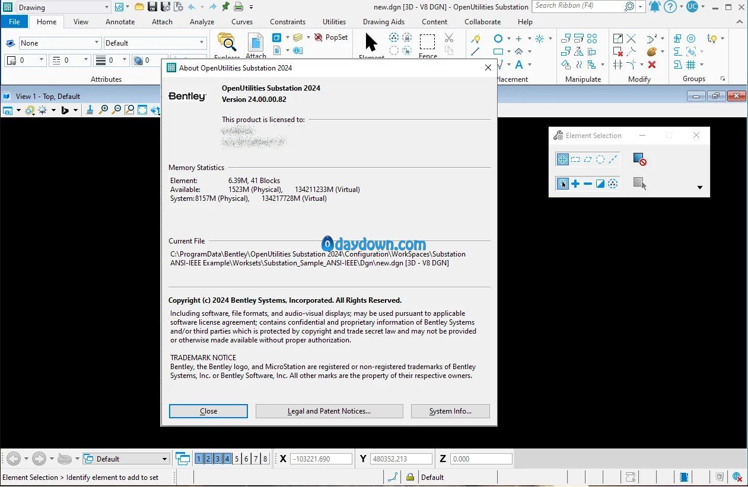
Task: Open notifications bell icon
Action: click(x=654, y=7)
